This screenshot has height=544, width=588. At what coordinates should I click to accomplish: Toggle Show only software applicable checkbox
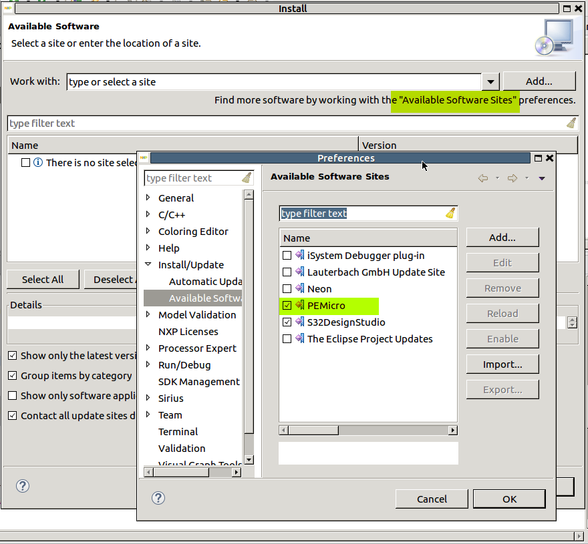(x=13, y=396)
